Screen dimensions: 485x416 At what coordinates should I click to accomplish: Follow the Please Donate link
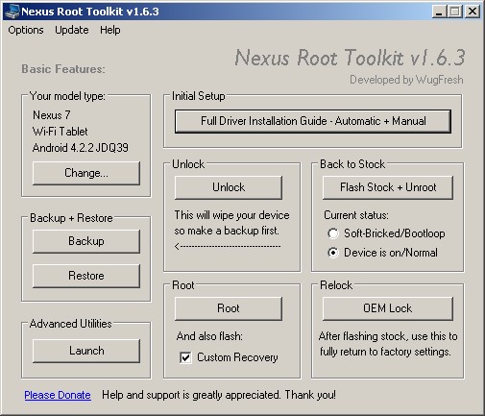(x=58, y=395)
